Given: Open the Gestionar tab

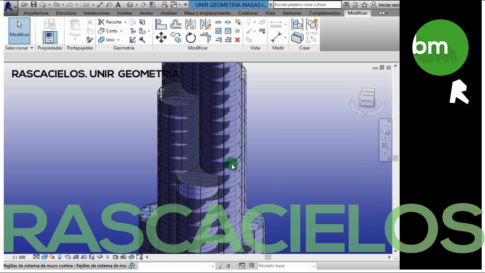Looking at the screenshot, I should pyautogui.click(x=292, y=13).
